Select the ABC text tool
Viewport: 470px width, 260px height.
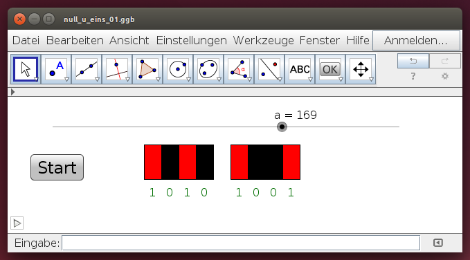click(300, 69)
